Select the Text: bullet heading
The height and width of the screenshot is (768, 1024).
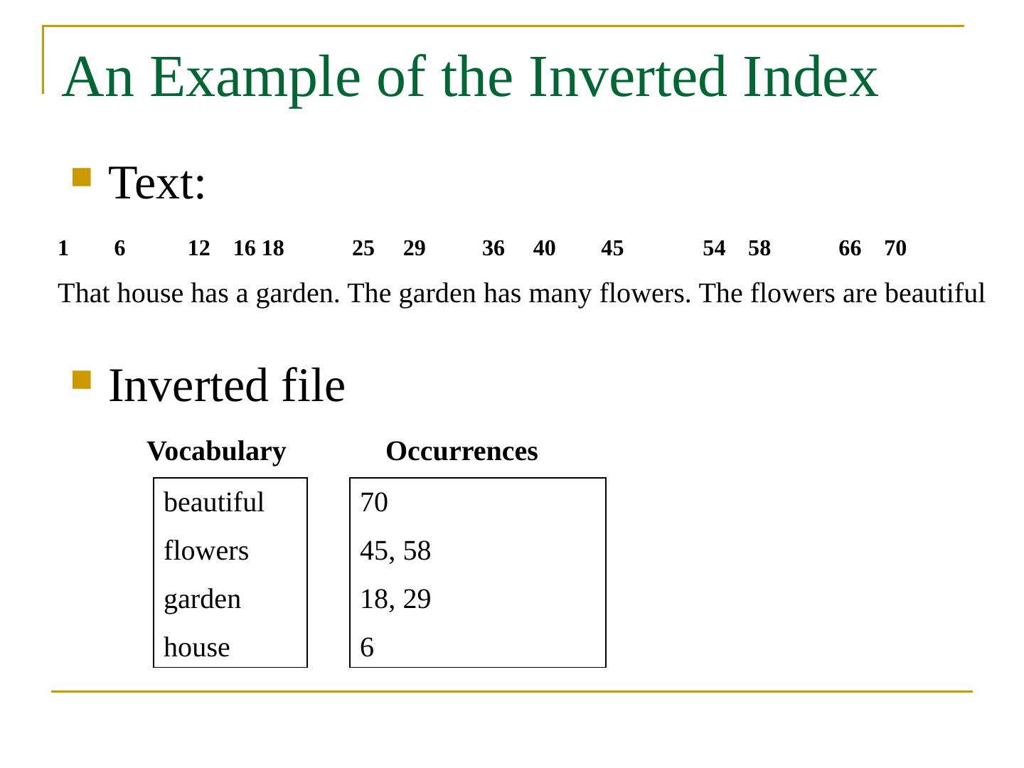157,183
